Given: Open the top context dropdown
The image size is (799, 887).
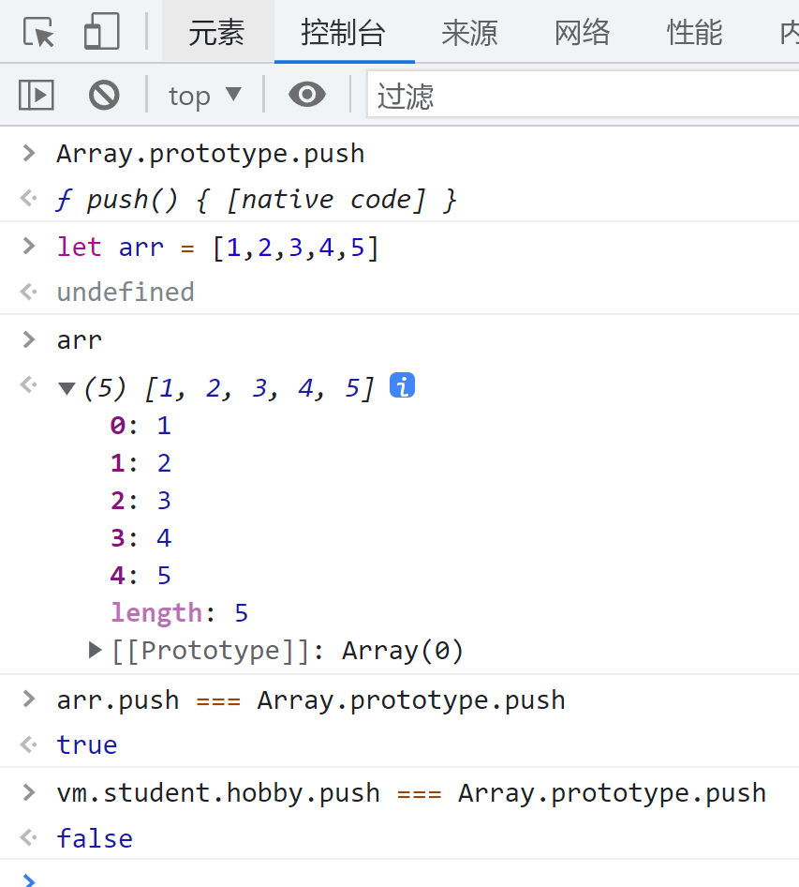Looking at the screenshot, I should [204, 95].
